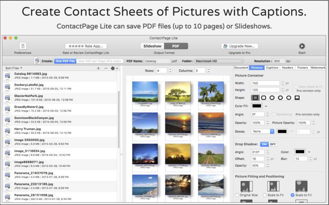
Task: Remove file with the minus icon
Action: 106,68
